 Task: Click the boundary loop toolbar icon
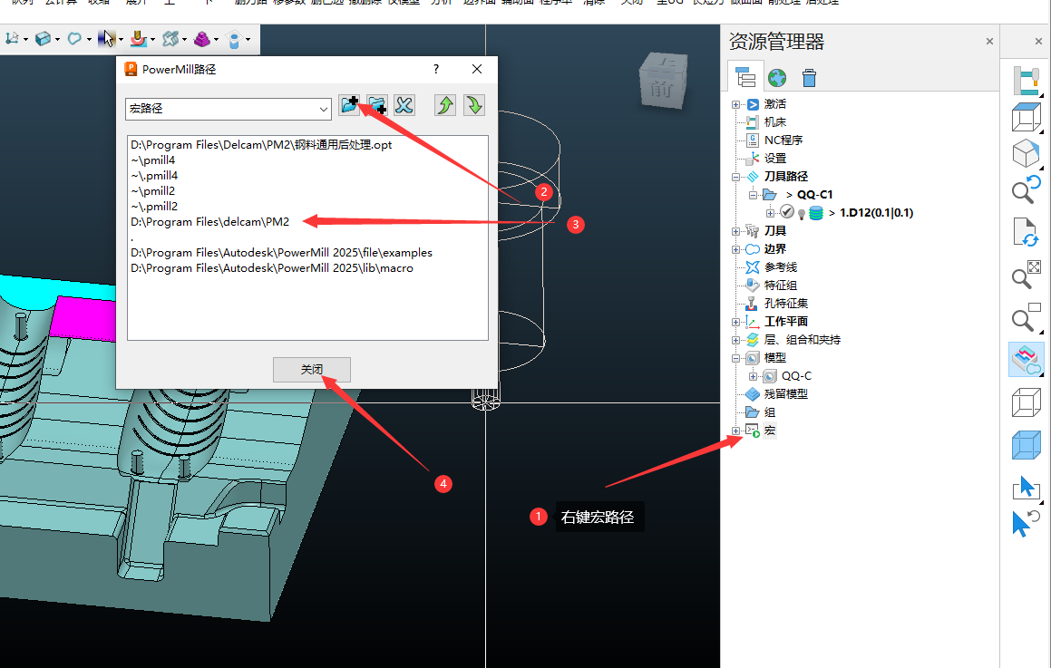click(74, 39)
